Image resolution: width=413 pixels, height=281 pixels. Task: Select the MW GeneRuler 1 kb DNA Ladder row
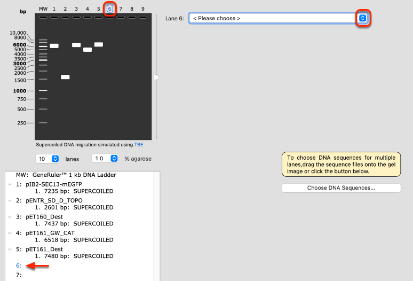click(66, 175)
